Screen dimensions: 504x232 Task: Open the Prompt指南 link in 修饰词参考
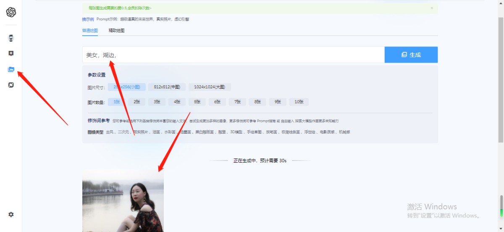point(266,121)
